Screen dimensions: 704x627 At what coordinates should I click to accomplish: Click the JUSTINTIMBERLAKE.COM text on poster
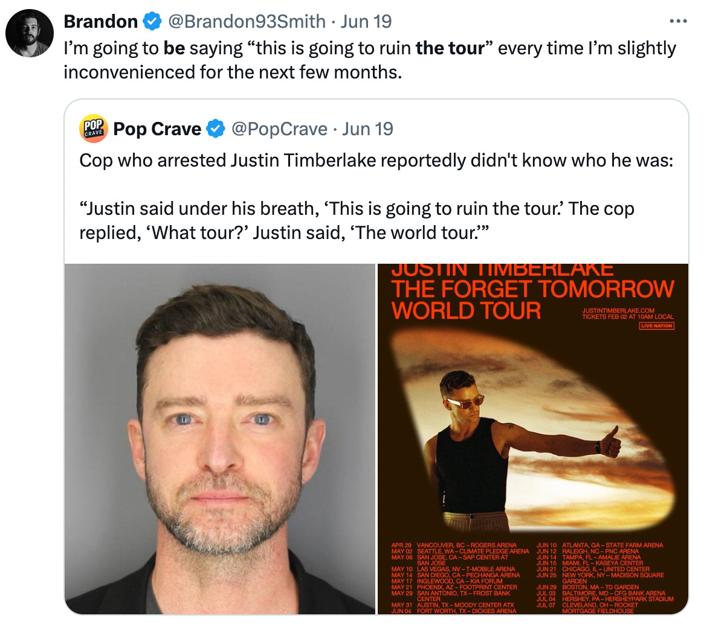click(x=618, y=310)
